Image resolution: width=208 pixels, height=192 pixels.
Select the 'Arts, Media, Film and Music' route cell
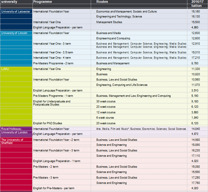(x=141, y=129)
